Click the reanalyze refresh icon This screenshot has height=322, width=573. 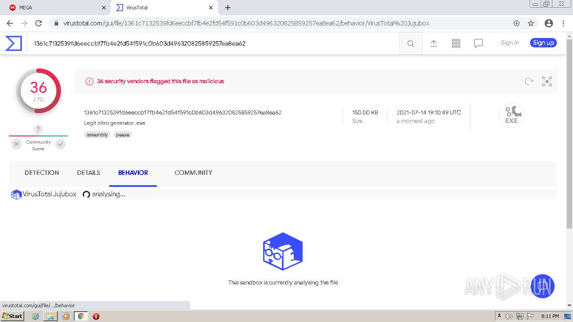tap(529, 81)
